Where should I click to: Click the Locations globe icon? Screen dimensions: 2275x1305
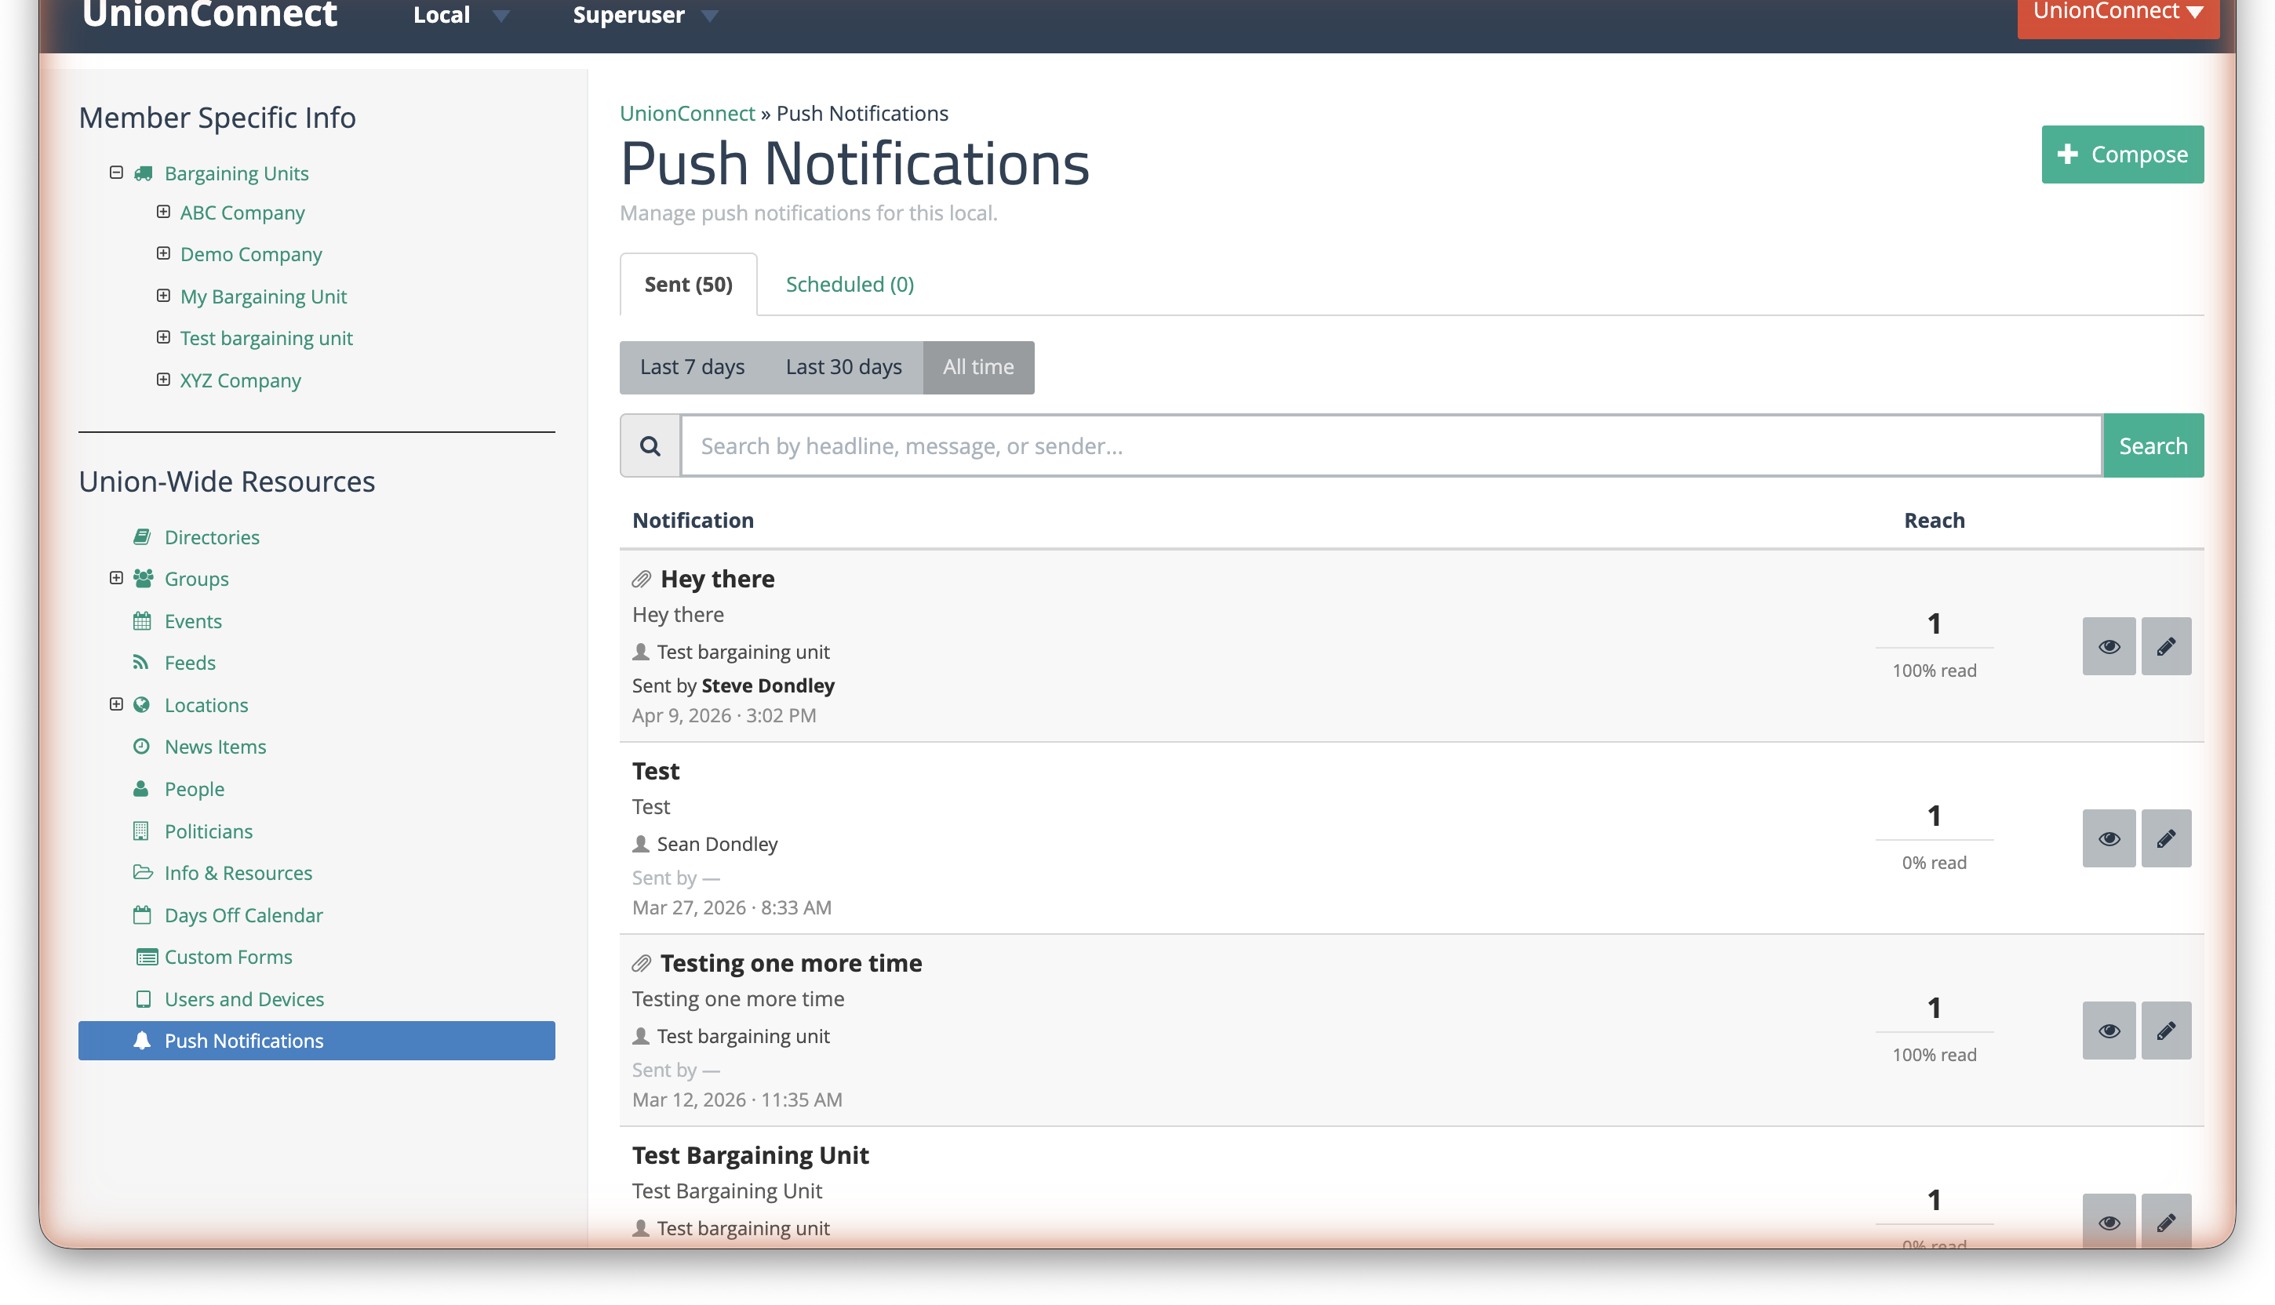[142, 704]
